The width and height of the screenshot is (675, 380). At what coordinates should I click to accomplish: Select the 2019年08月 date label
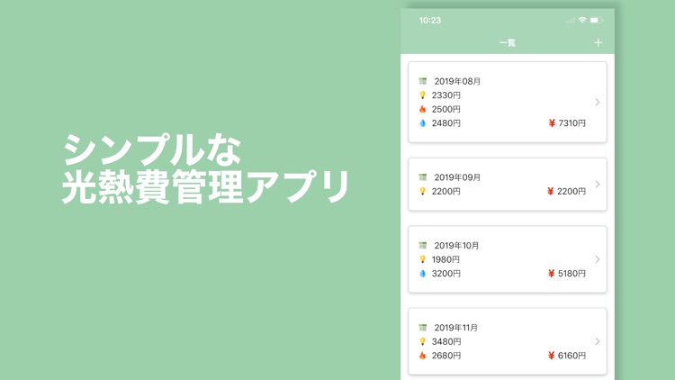[457, 81]
